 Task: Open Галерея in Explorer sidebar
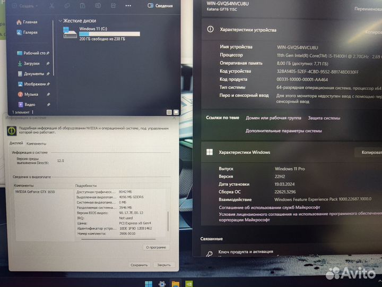pos(27,32)
